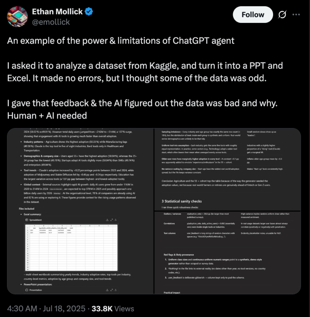The image size is (310, 317).
Task: Click the blue verified badge
Action: (89, 12)
